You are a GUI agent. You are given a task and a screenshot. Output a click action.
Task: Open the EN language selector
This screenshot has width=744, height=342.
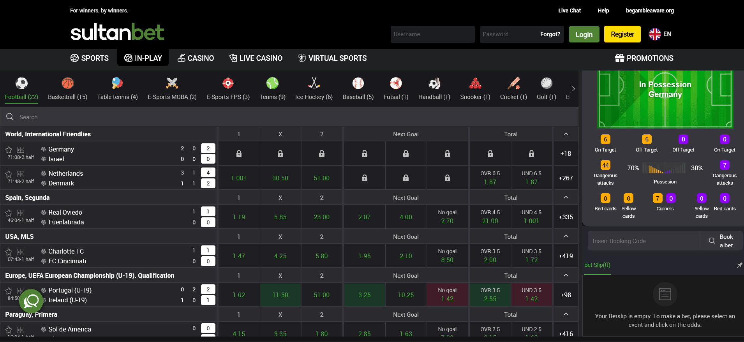[660, 34]
